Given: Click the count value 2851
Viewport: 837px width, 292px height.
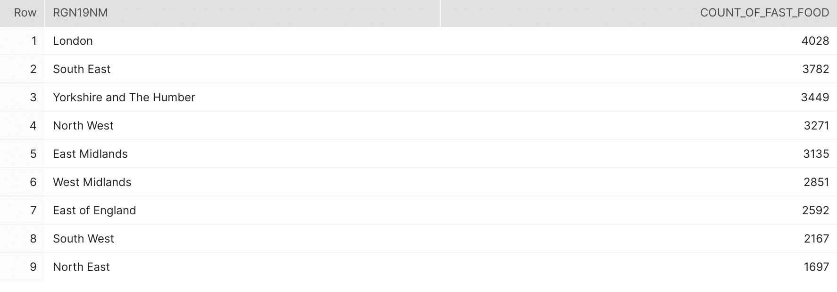Looking at the screenshot, I should pyautogui.click(x=817, y=182).
